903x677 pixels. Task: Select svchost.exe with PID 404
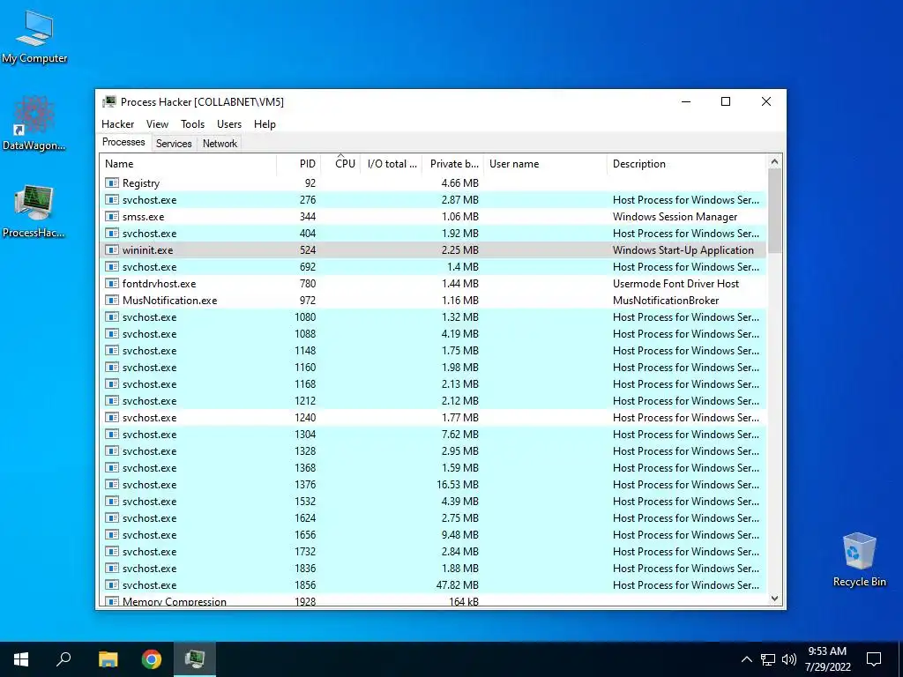pyautogui.click(x=433, y=233)
